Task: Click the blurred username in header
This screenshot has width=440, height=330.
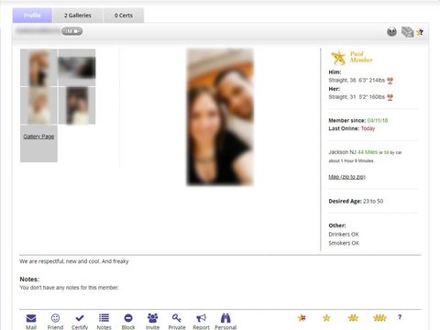Action: 38,31
